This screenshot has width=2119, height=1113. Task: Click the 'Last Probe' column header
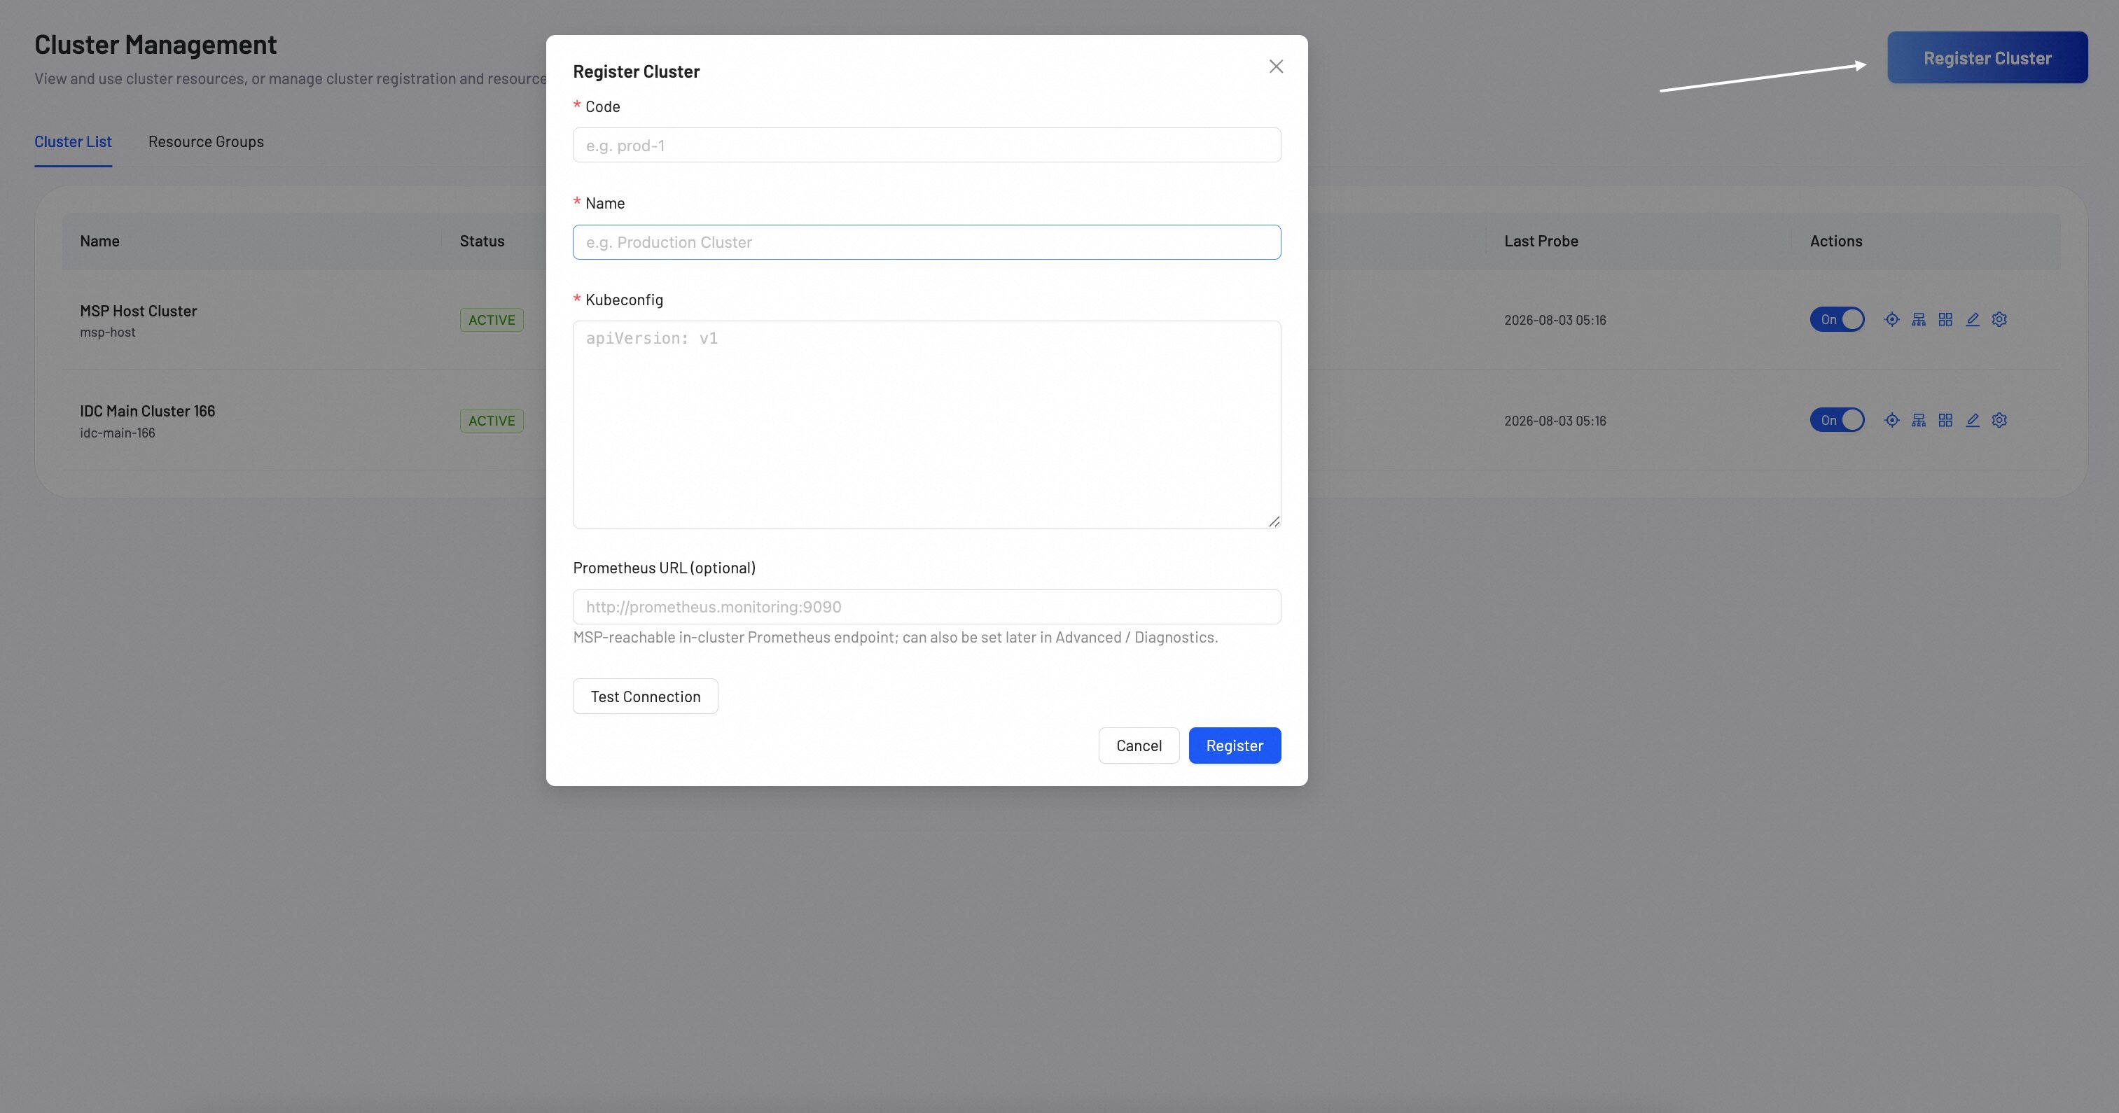1541,241
